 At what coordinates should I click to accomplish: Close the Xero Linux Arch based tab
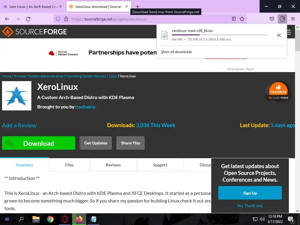point(61,6)
